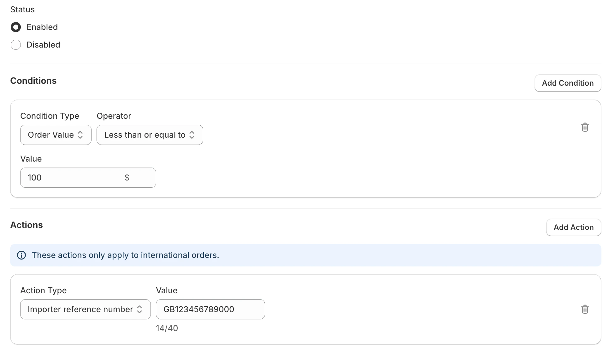Screen dimensions: 609x349
Task: Click the info icon in the international orders banner
Action: pos(21,255)
